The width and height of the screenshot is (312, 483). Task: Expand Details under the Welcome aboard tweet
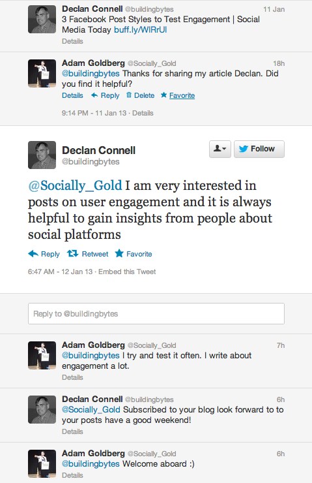click(72, 475)
